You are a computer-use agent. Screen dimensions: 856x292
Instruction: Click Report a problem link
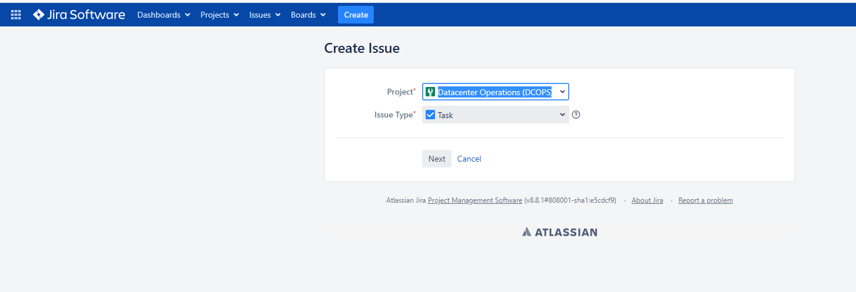(x=705, y=200)
